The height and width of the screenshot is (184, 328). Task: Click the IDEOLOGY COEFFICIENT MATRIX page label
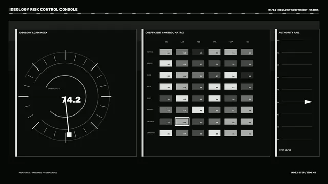pyautogui.click(x=298, y=10)
